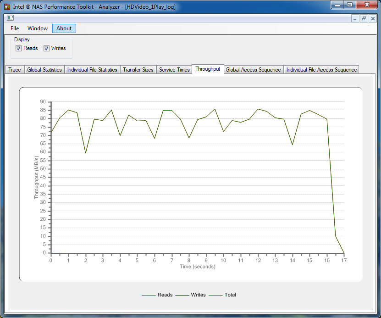Toggle the Writes display checkbox

pos(47,49)
